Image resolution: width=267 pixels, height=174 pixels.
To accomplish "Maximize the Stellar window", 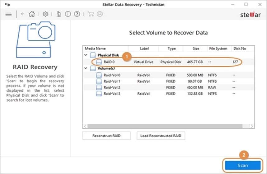I will [246, 4].
